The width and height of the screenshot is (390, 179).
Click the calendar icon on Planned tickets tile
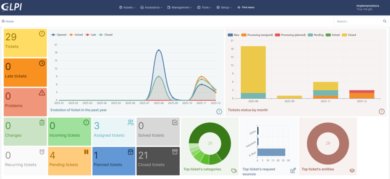coord(130,152)
